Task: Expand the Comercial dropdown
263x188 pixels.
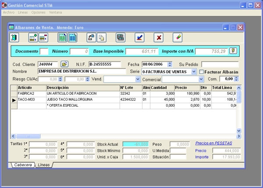Action: [x=201, y=79]
